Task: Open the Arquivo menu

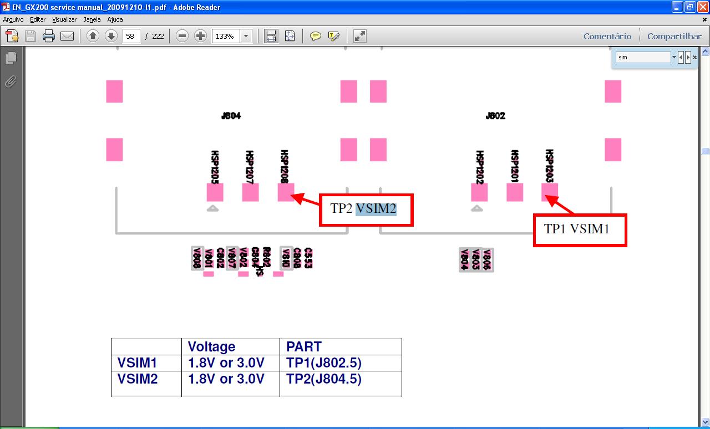Action: click(x=13, y=19)
